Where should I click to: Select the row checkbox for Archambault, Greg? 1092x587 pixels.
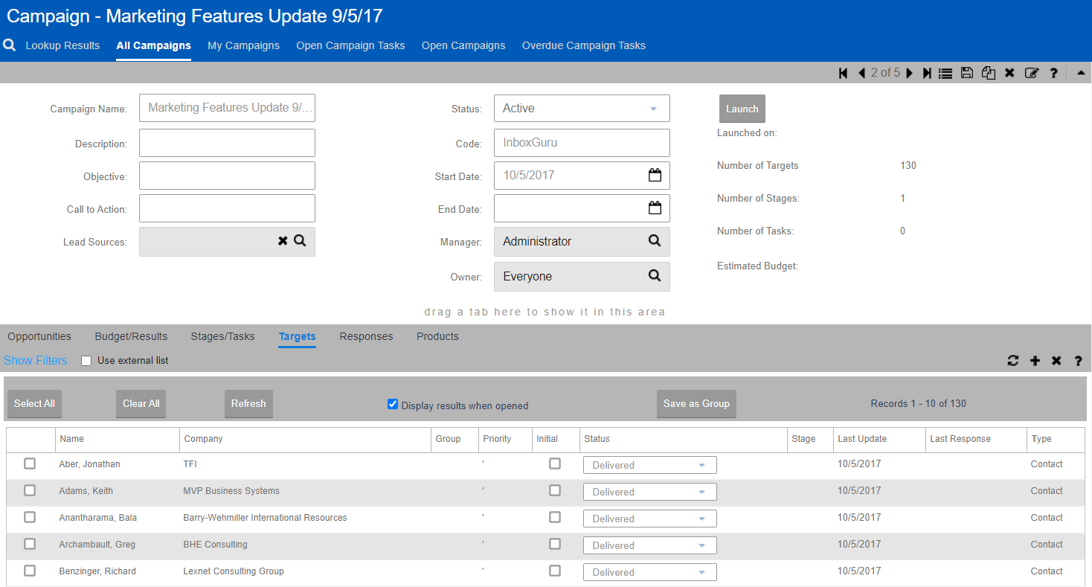[x=30, y=544]
